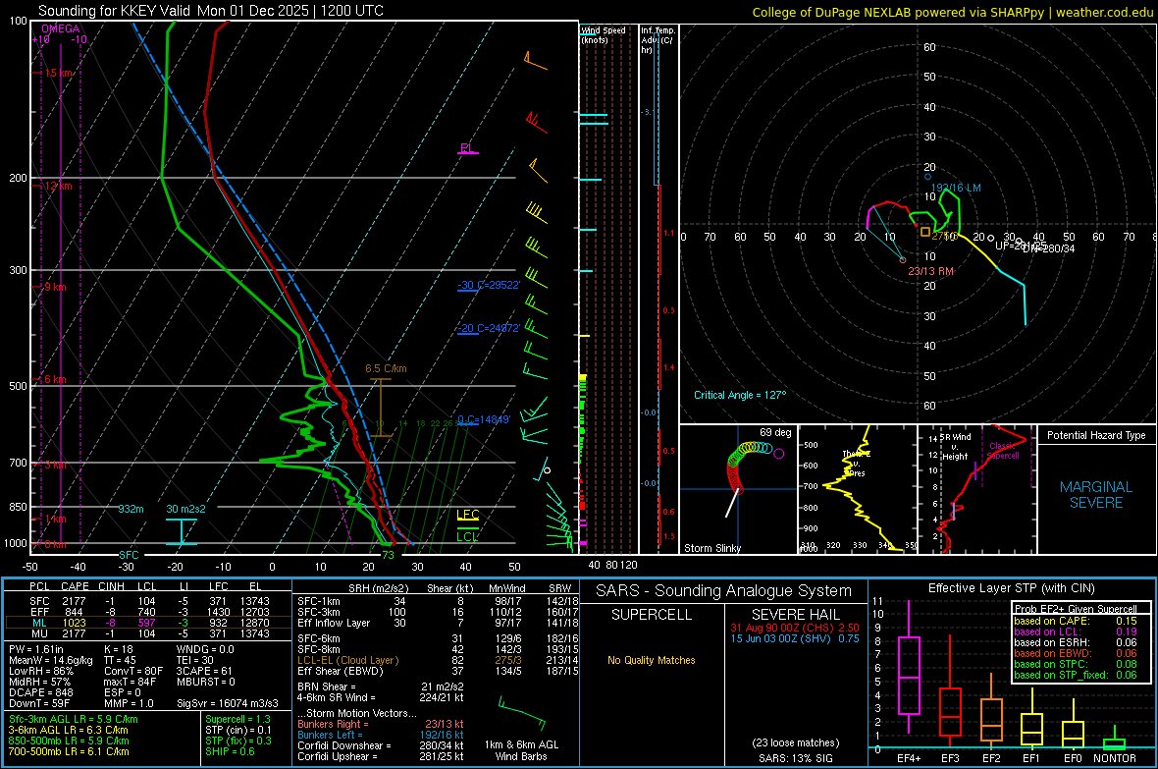This screenshot has width=1158, height=769.
Task: Click the Bunkers Right storm motion label
Action: (333, 724)
